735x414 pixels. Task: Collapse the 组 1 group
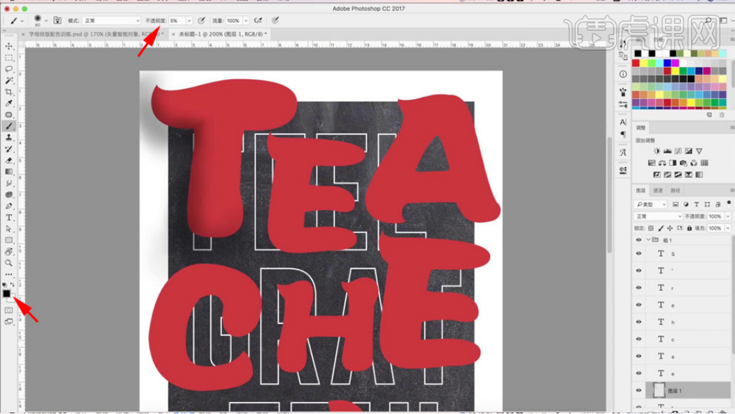pos(648,240)
